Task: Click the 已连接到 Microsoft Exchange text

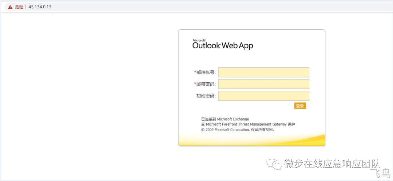Action: (225, 119)
